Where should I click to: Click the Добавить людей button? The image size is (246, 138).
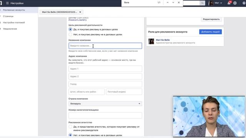tap(210, 32)
